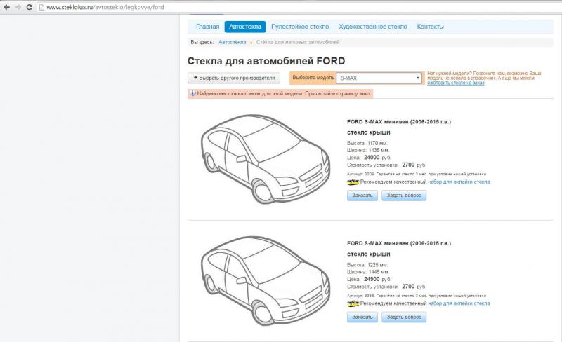Open the Контакты page
This screenshot has height=342, width=562.
(x=431, y=27)
